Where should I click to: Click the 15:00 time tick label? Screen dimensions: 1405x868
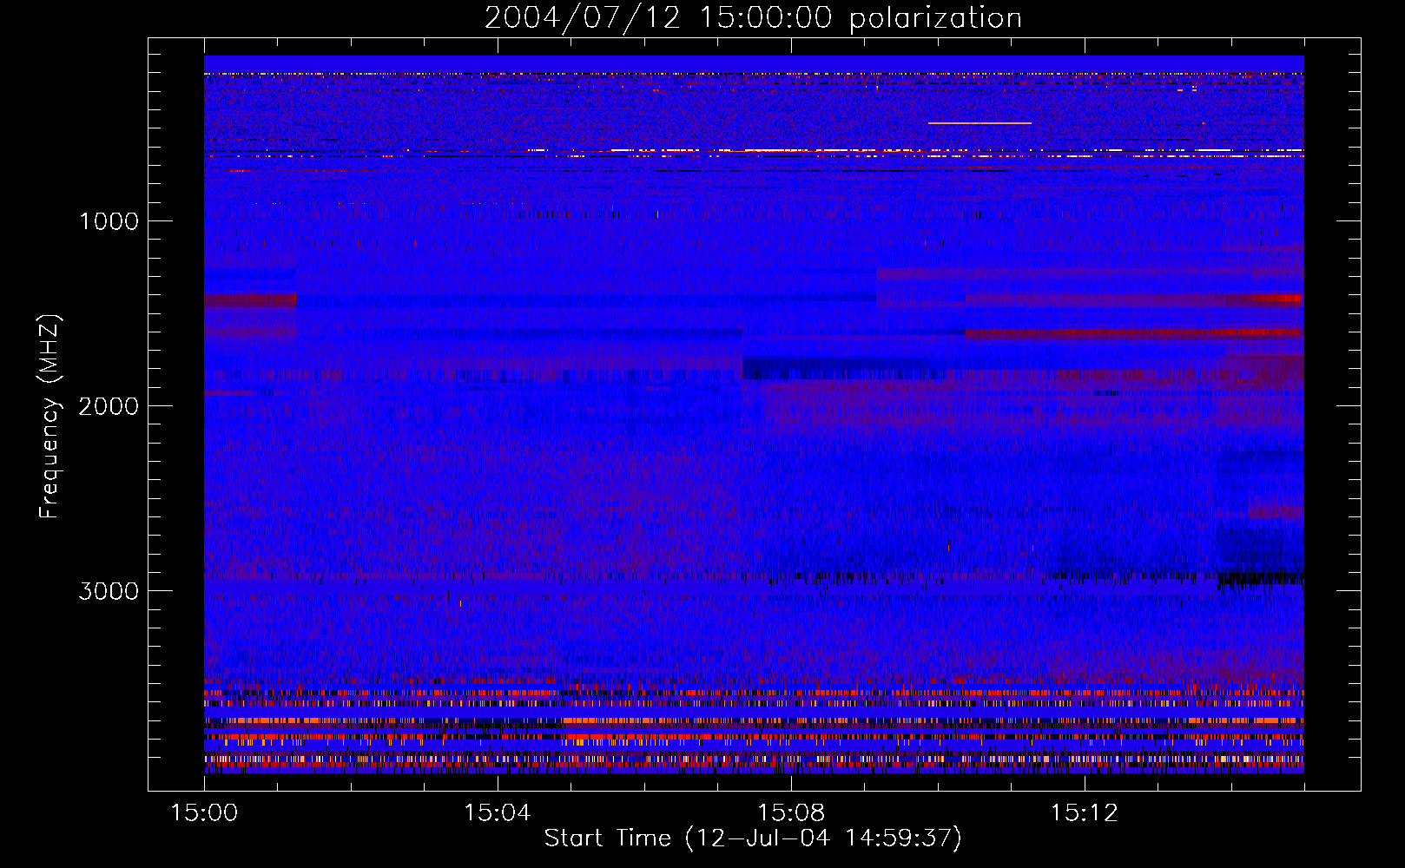click(204, 813)
